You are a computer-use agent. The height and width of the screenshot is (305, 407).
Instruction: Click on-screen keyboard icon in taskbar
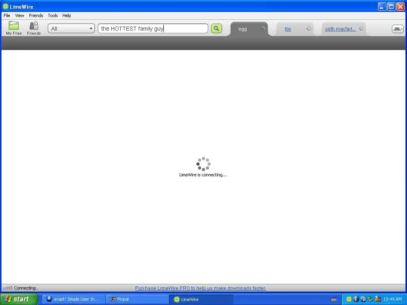334,299
